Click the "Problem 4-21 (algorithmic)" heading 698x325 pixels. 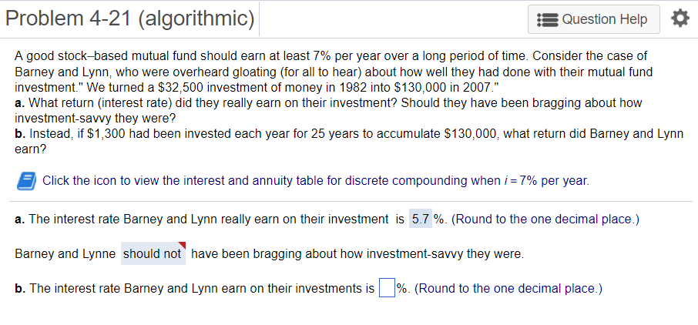click(129, 18)
